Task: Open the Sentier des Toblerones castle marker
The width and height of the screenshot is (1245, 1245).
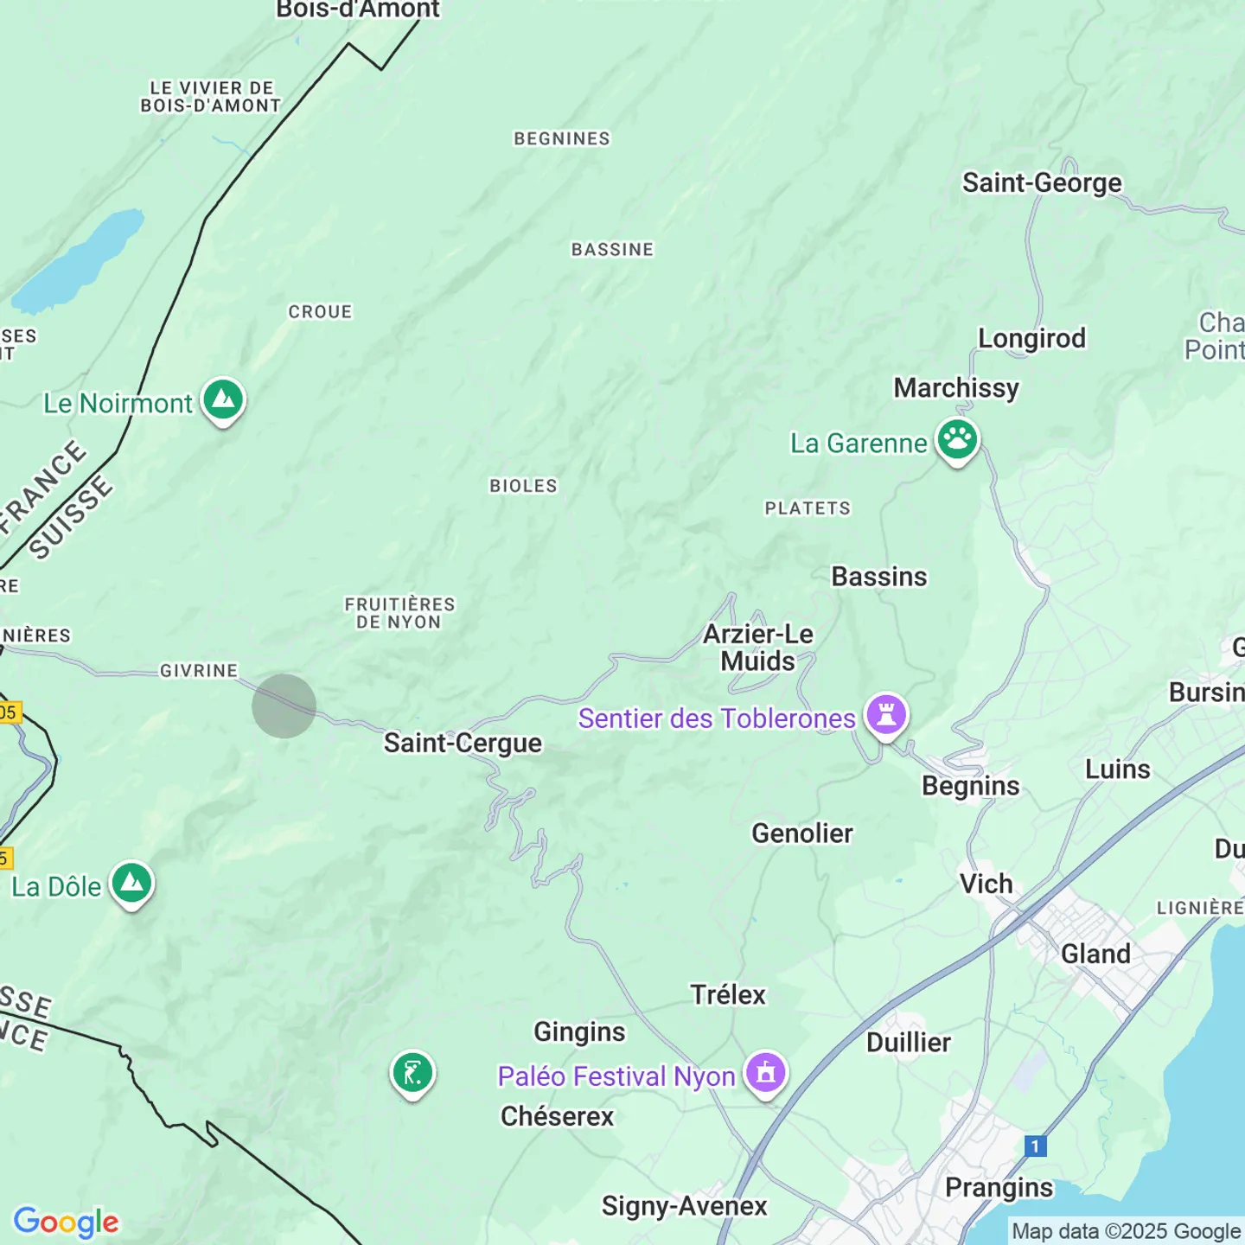Action: pyautogui.click(x=886, y=716)
